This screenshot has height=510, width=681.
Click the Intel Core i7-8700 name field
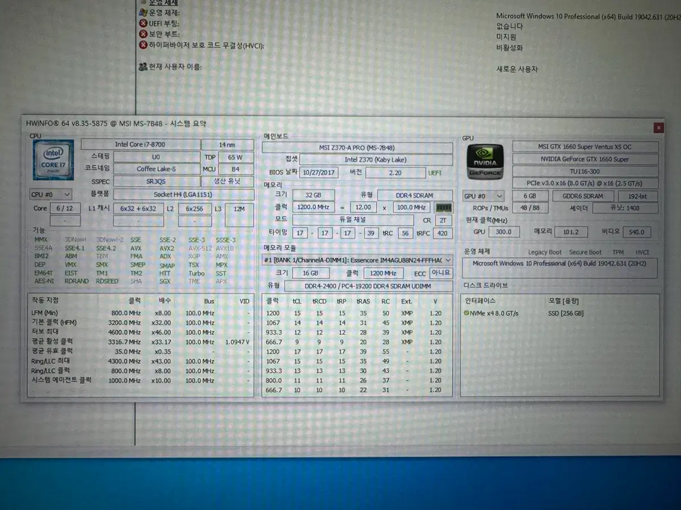pyautogui.click(x=140, y=144)
